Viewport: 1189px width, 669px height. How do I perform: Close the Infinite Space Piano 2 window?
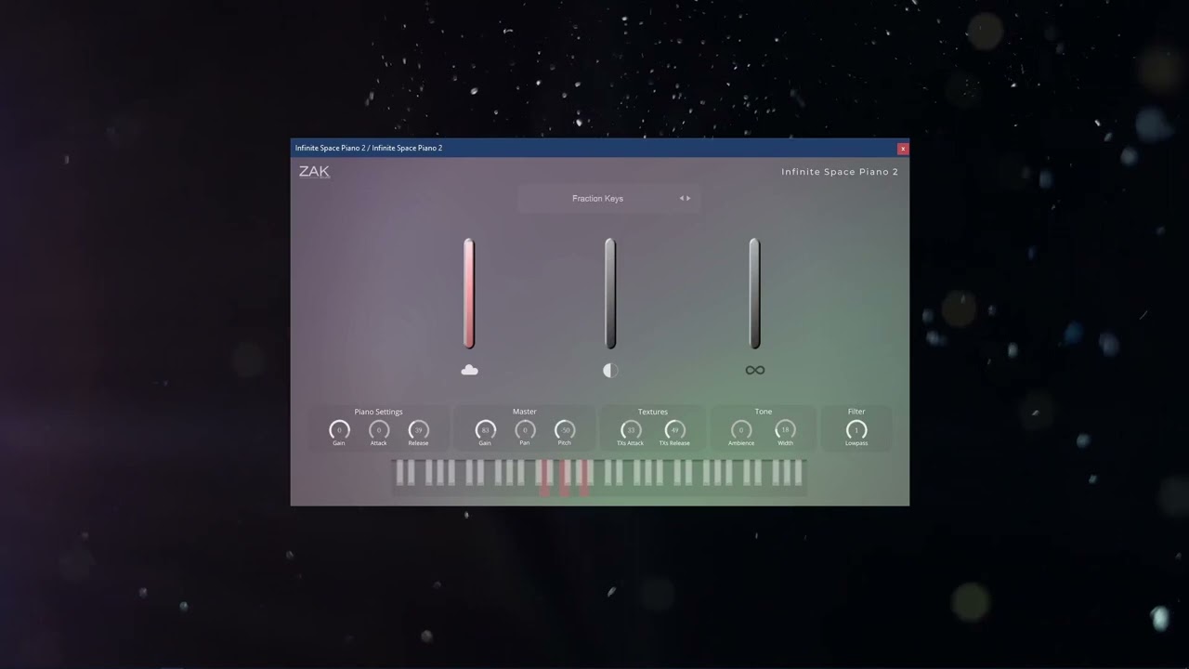[903, 149]
